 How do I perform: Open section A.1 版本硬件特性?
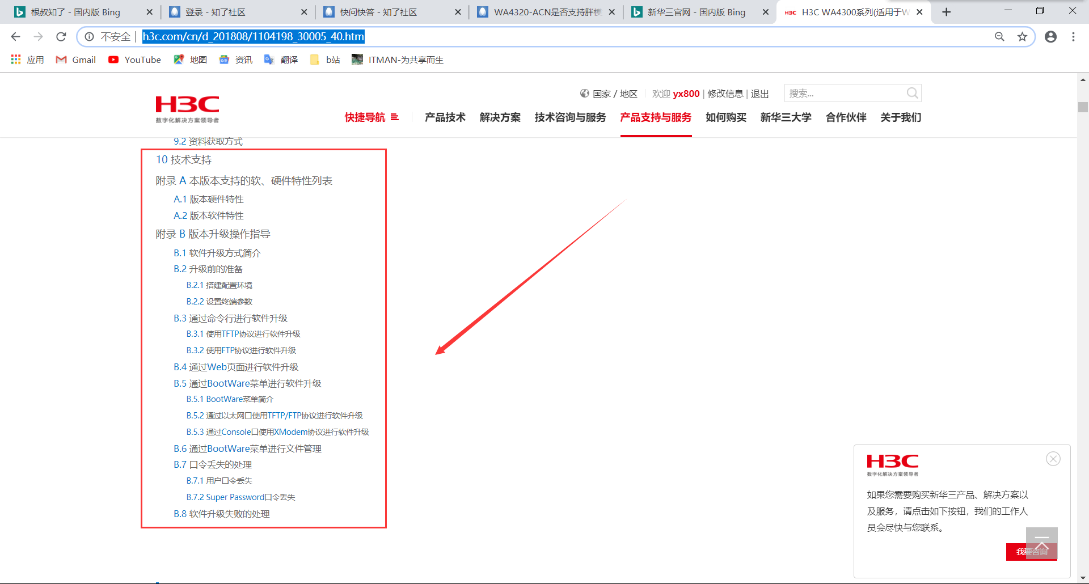coord(209,199)
